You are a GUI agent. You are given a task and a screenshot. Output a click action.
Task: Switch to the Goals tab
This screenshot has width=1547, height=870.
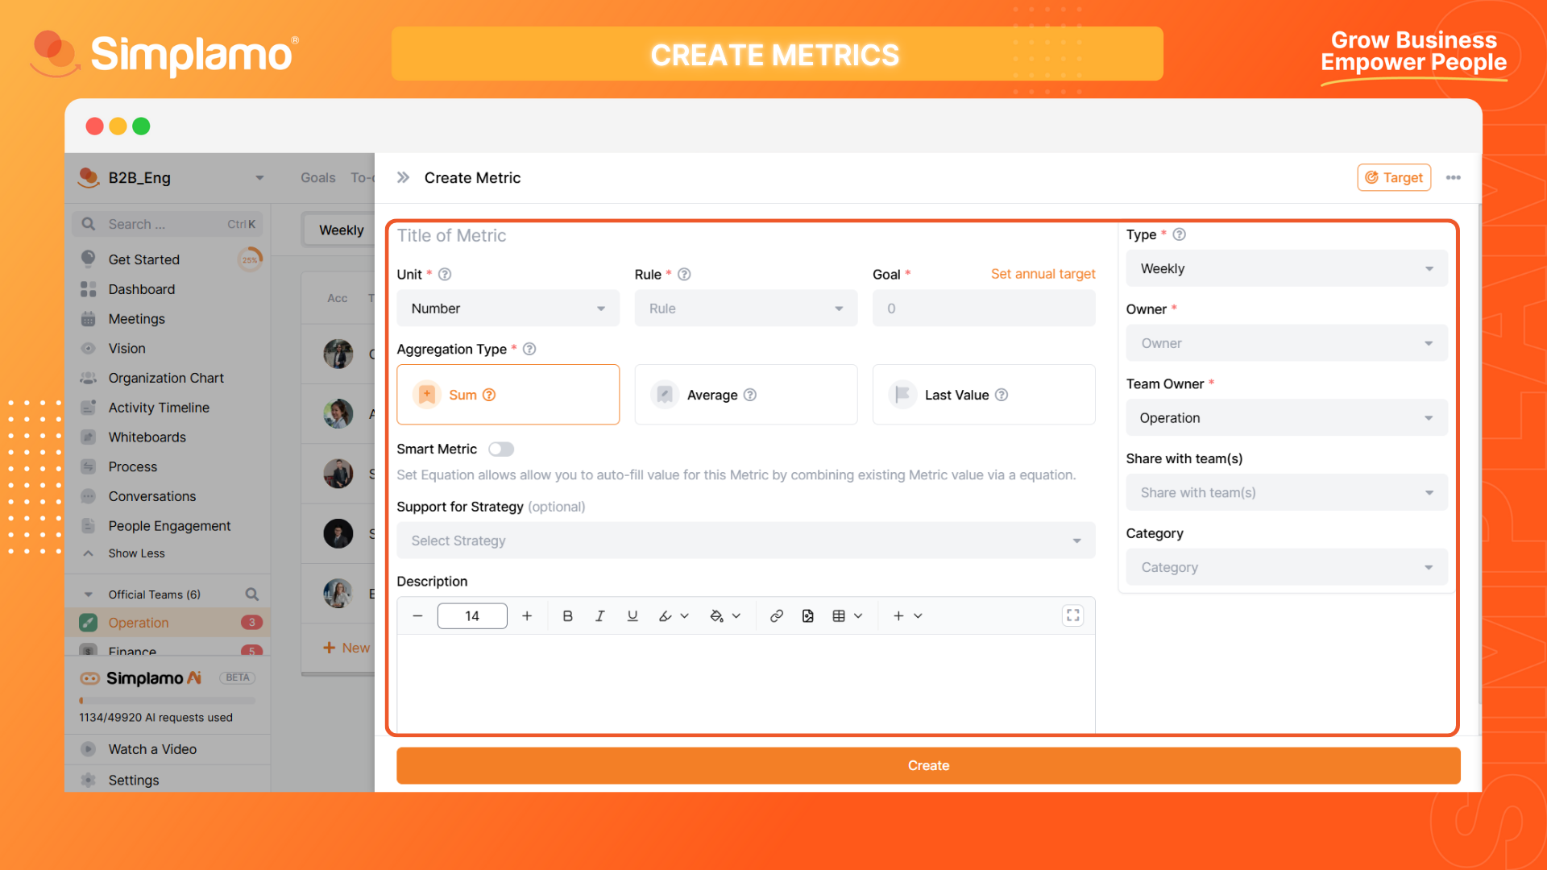point(317,178)
